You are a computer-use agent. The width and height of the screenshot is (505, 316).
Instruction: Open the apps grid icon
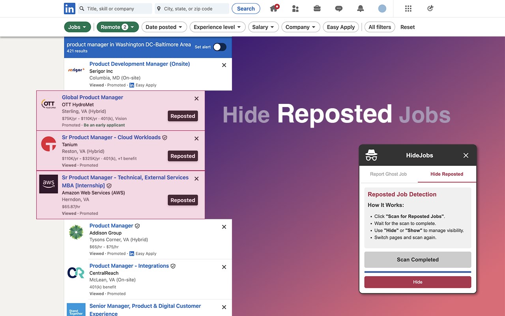[408, 8]
